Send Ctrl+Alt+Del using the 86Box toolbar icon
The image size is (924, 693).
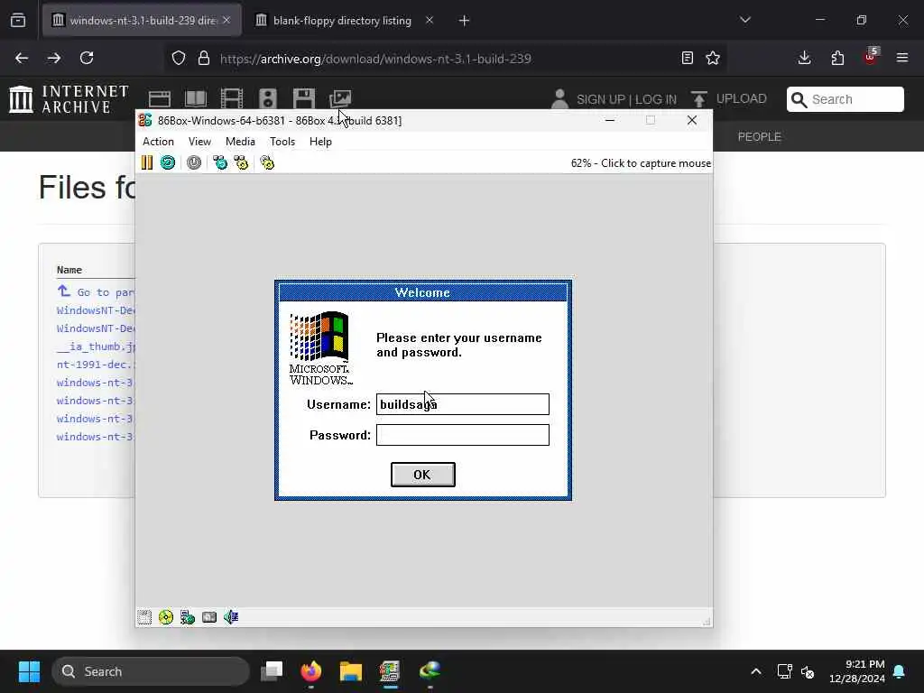[220, 162]
